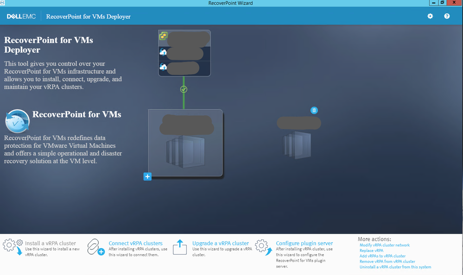Click Install a vRPA cluster gear icon
The image size is (463, 275).
click(x=13, y=247)
